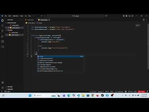Open the Go menu
This screenshot has height=112, width=149.
26,16
